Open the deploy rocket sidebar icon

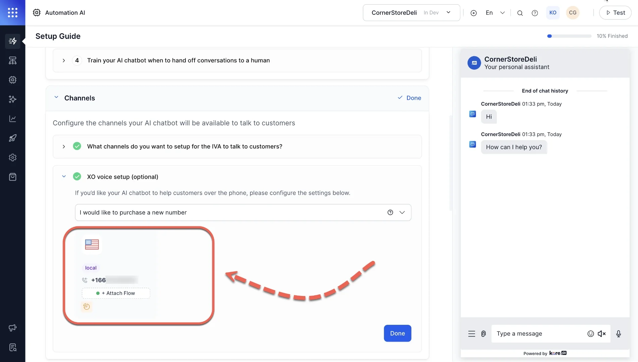13,138
